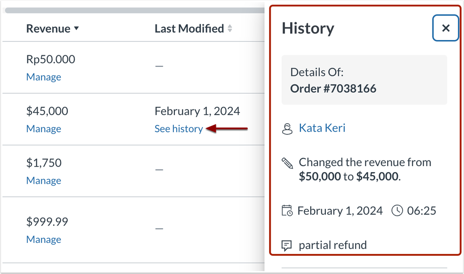This screenshot has height=274, width=464.
Task: Open Manage under the $45,000 revenue
Action: (44, 129)
